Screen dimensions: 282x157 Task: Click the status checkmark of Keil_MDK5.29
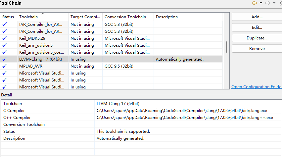(5, 38)
